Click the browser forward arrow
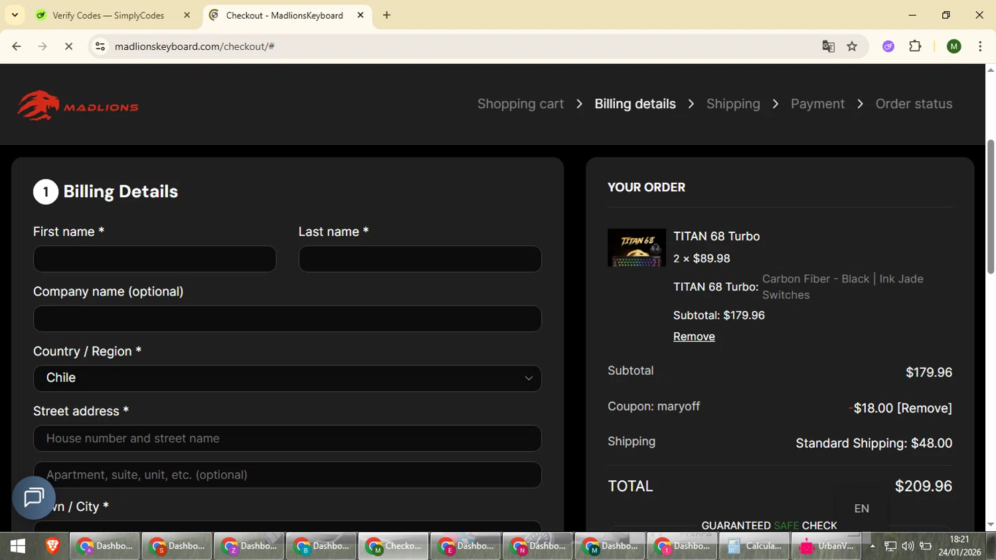 click(x=42, y=47)
